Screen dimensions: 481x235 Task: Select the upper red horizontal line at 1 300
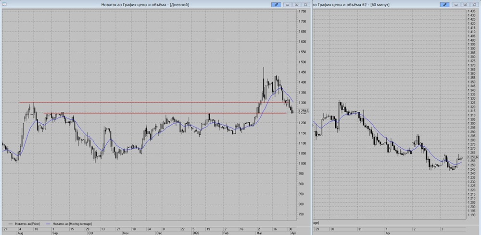pyautogui.click(x=153, y=102)
